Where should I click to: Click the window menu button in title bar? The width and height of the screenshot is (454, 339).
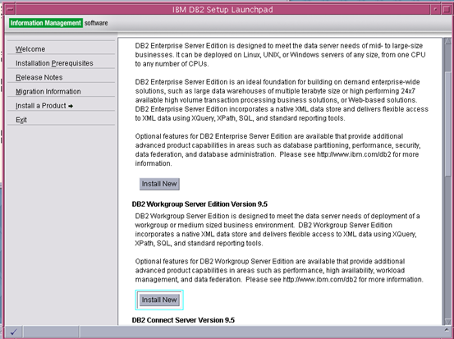click(10, 9)
